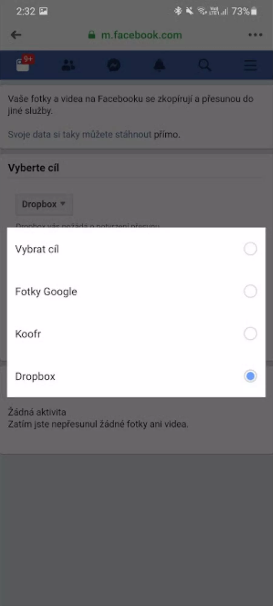This screenshot has height=606, width=273.
Task: Choose the Dropbox list entry label
Action: point(35,376)
